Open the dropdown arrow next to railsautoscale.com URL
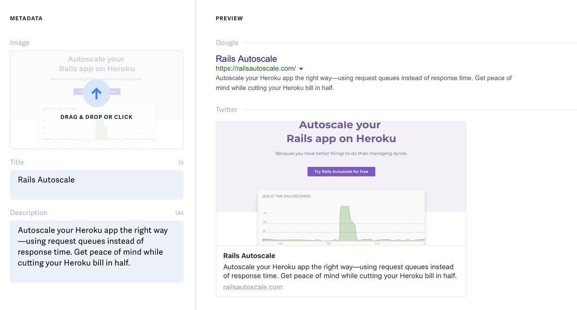The height and width of the screenshot is (310, 577). [x=301, y=69]
